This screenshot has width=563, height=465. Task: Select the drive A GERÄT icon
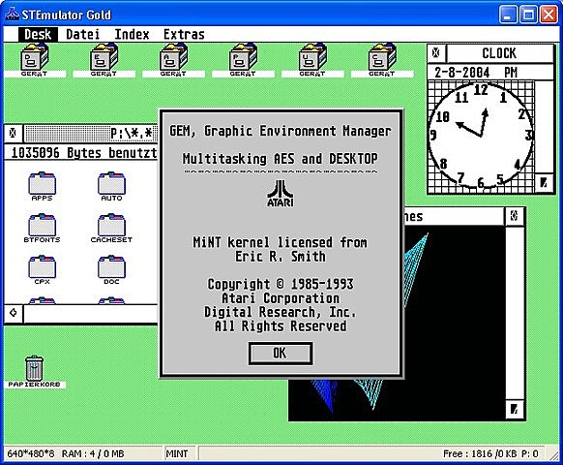173,60
